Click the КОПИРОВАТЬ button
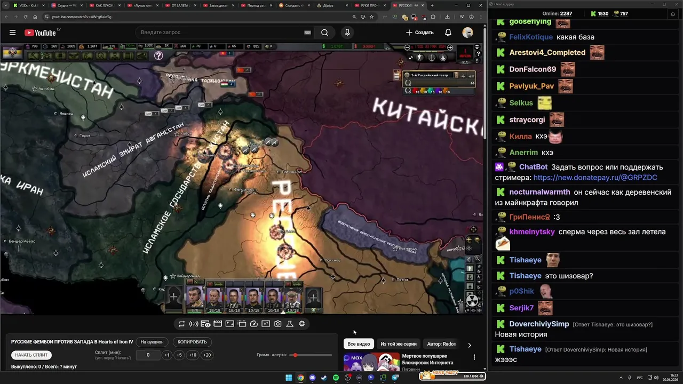The image size is (683, 384). pyautogui.click(x=192, y=342)
